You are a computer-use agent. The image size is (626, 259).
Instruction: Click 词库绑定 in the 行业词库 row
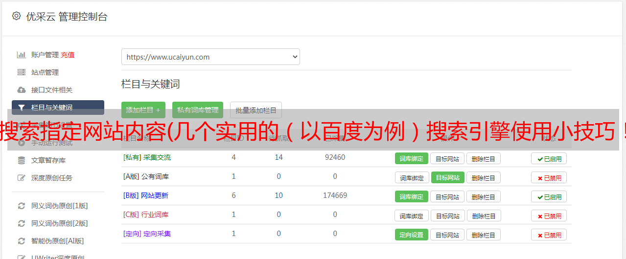412,216
